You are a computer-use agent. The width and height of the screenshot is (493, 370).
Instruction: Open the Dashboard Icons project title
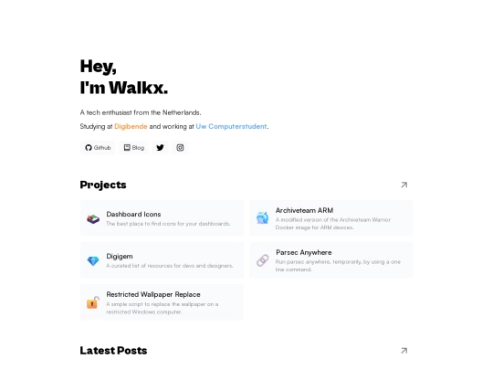pyautogui.click(x=133, y=215)
